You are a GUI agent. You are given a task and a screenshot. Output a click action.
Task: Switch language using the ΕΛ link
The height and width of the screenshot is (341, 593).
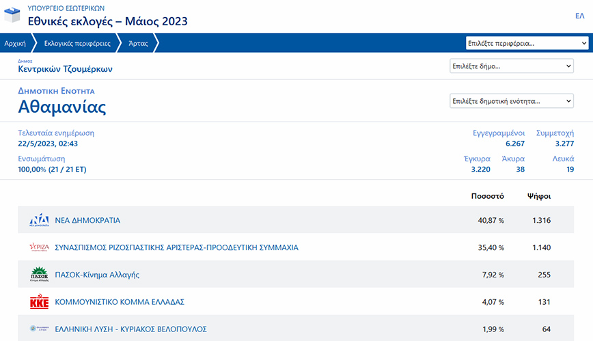coord(579,16)
